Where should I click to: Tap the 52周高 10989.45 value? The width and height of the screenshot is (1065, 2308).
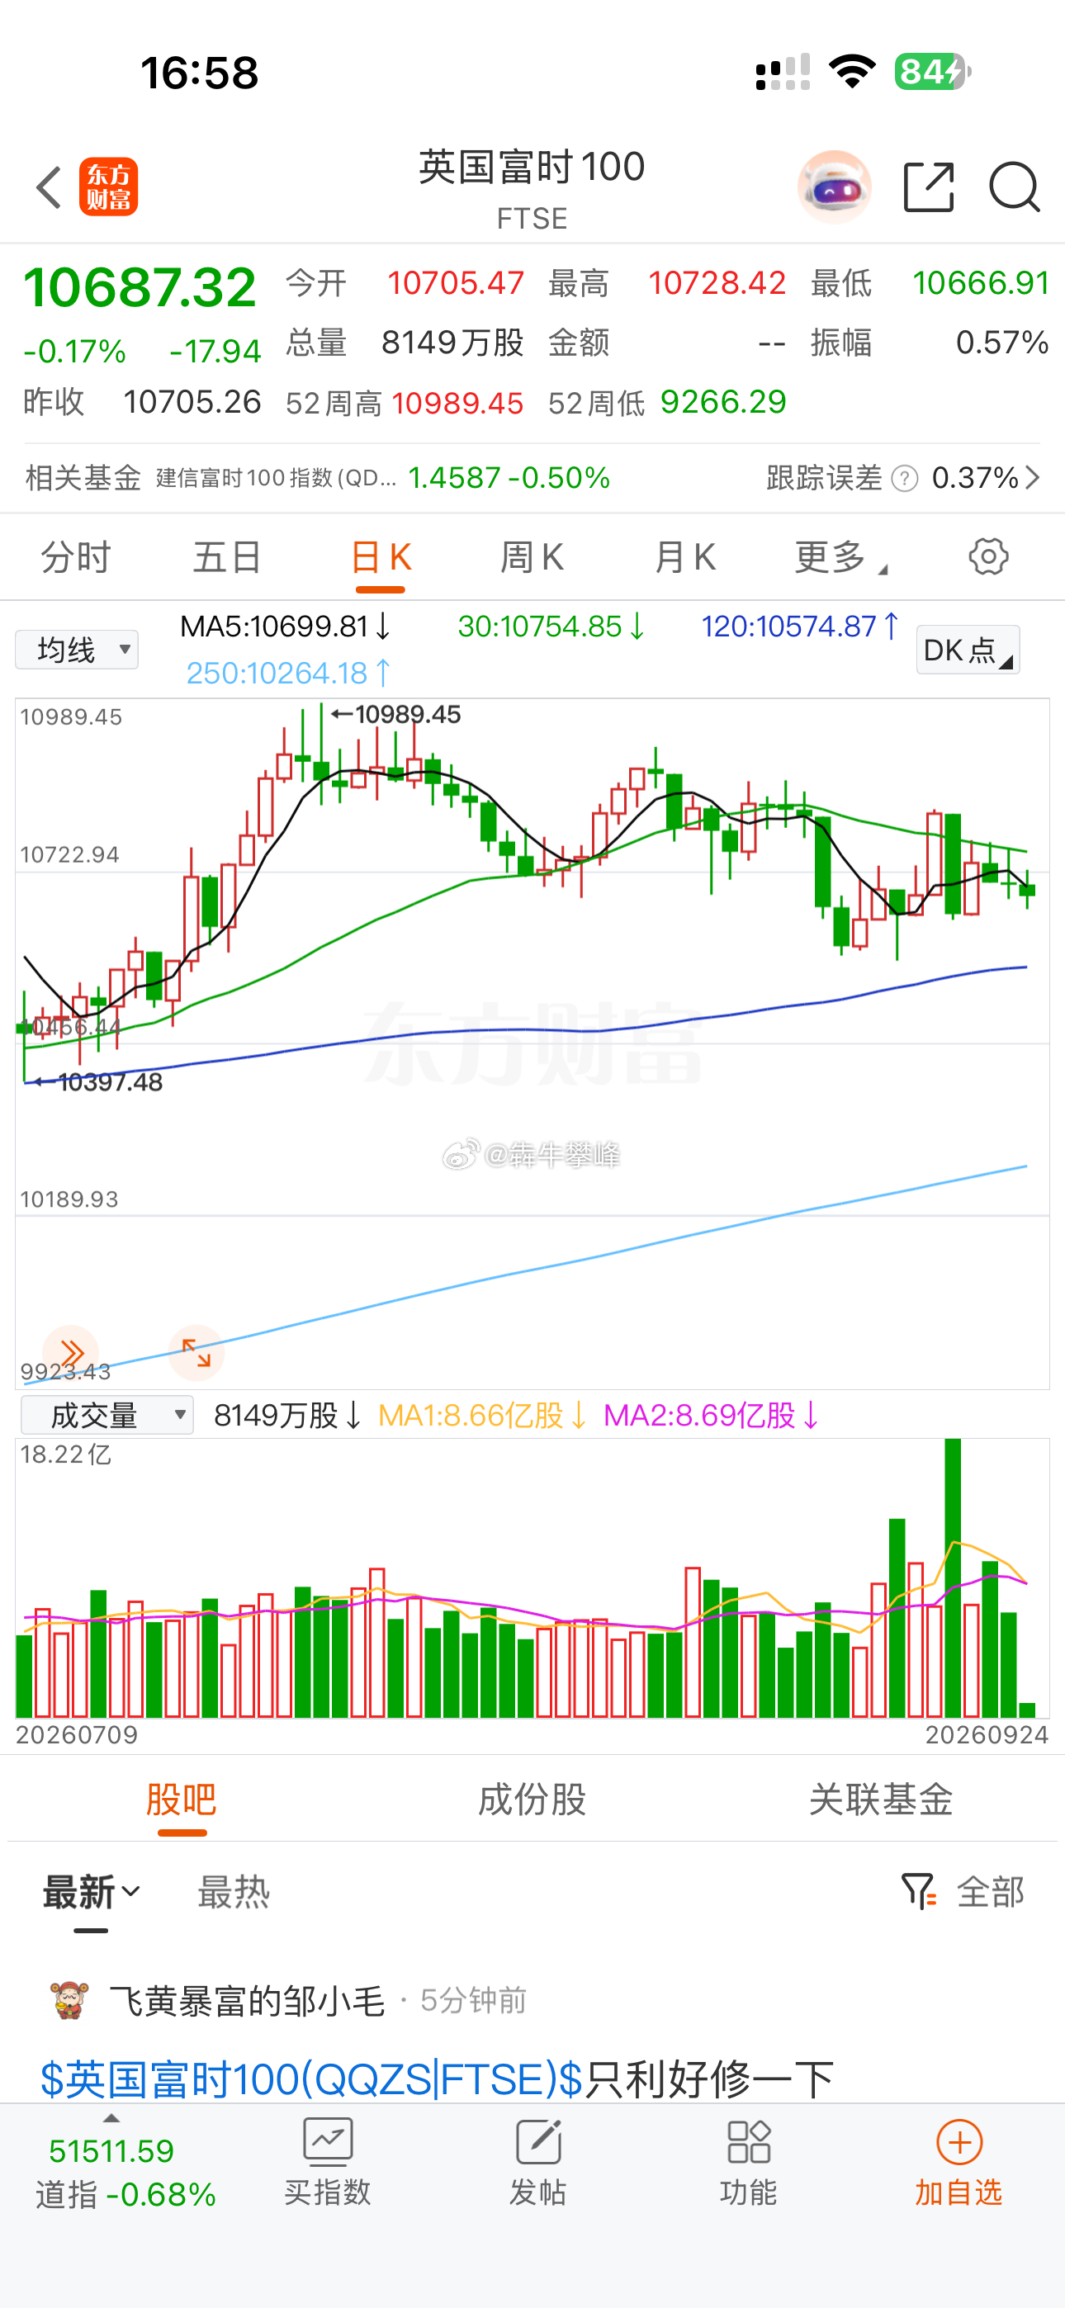coord(457,403)
